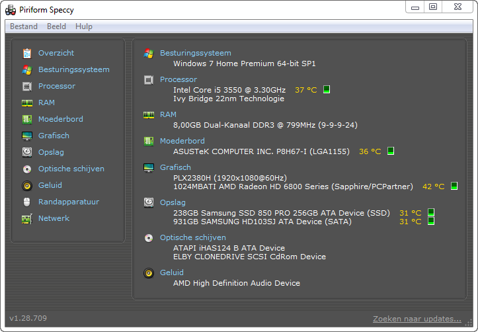
Task: View Randapparatuur section in sidebar
Action: tap(69, 202)
